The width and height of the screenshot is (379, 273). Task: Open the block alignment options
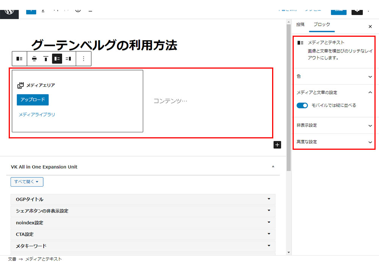pos(34,59)
